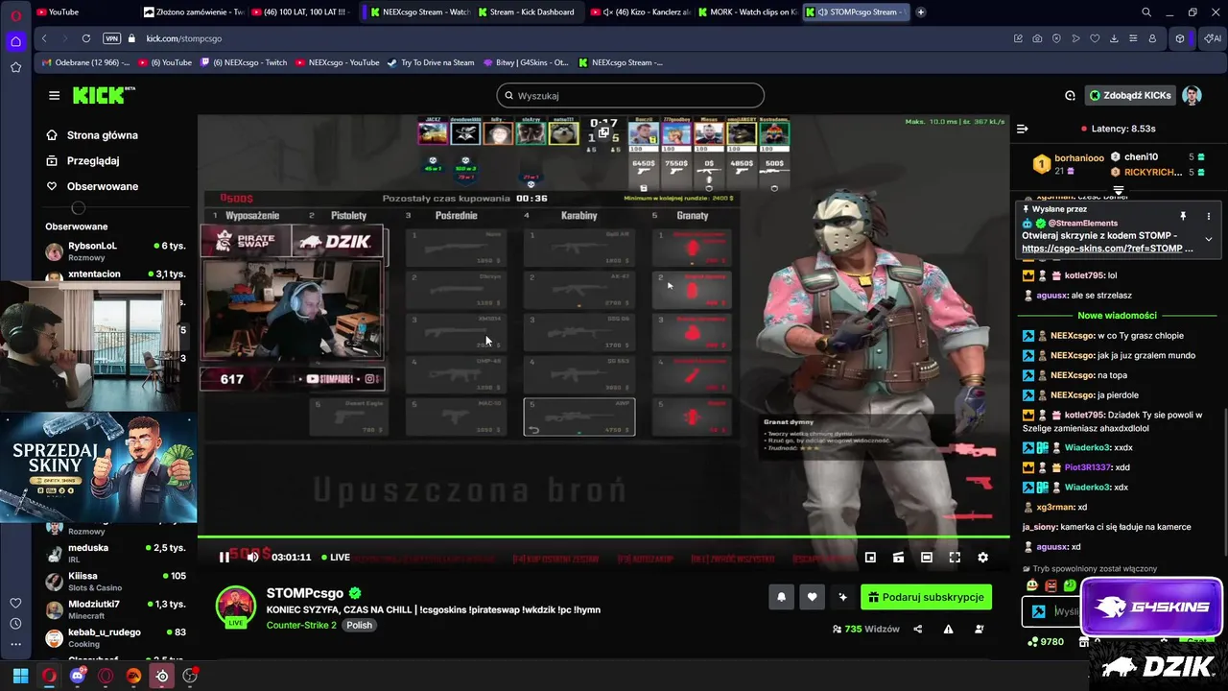1228x691 pixels.
Task: Switch to NEEXcsgo Stream browser tab
Action: point(419,12)
